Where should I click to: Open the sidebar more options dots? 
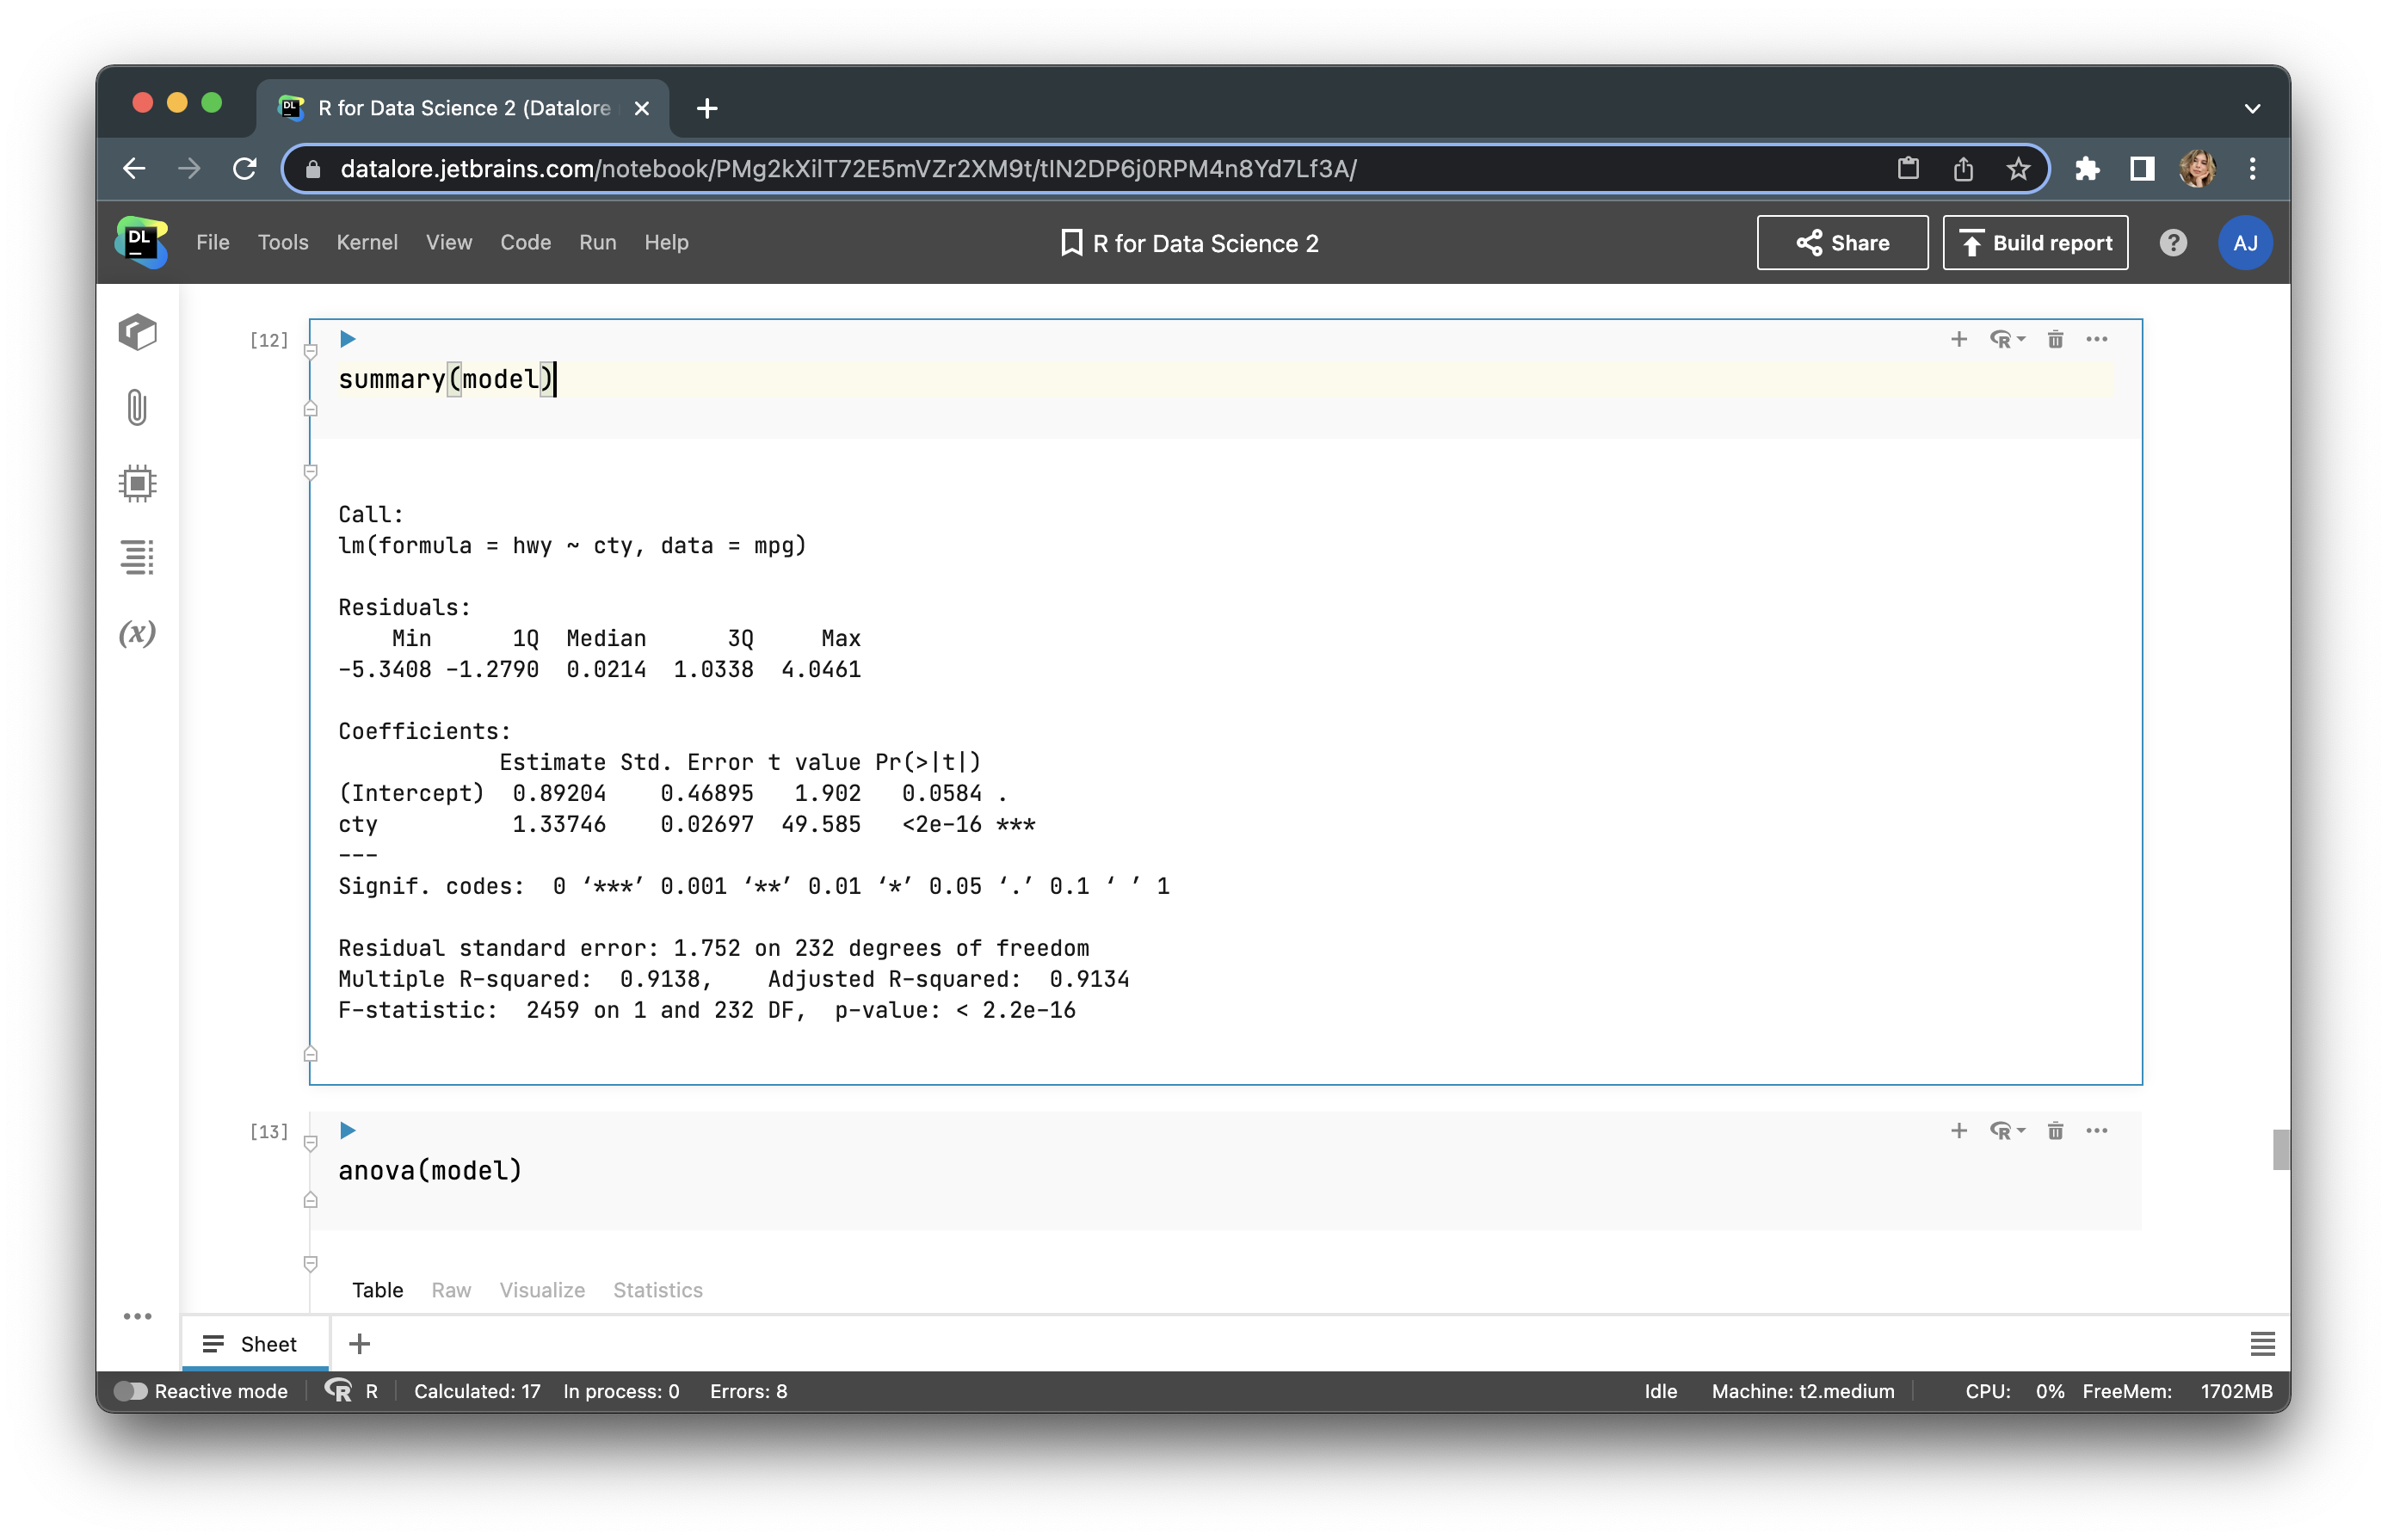138,1316
